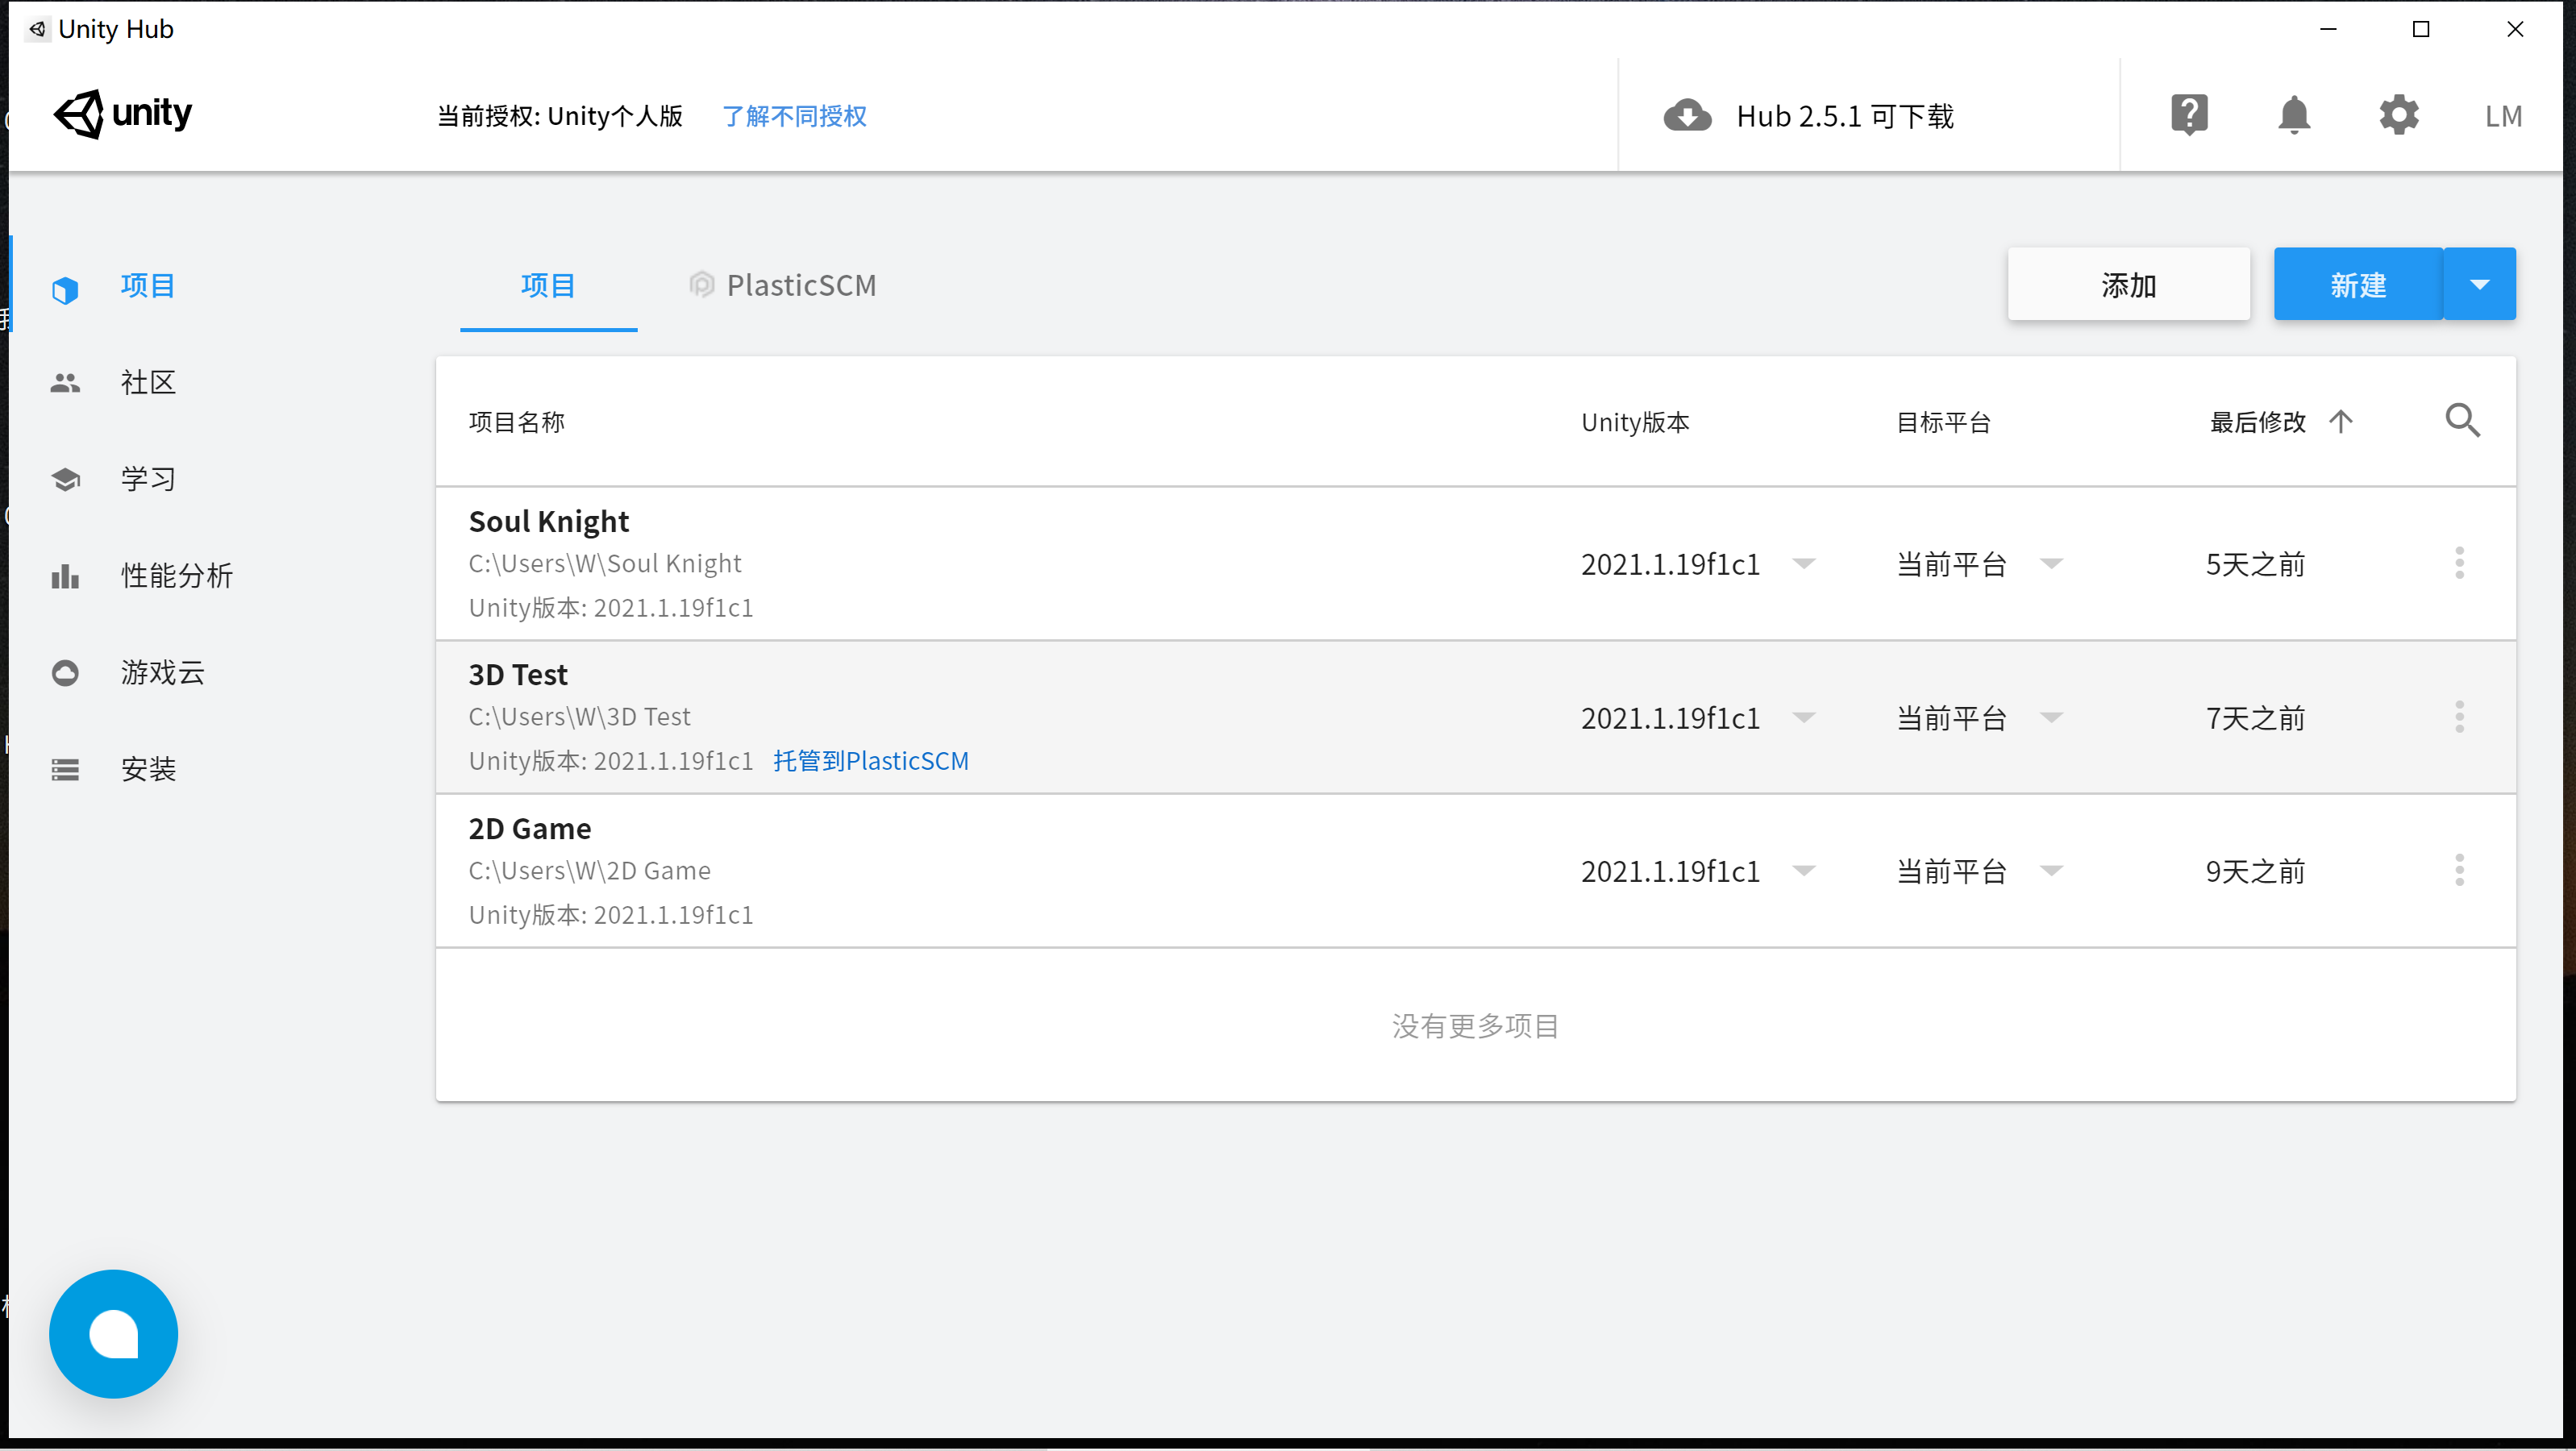2576x1451 pixels.
Task: Open the three-dot menu for 2D Game
Action: [2459, 870]
